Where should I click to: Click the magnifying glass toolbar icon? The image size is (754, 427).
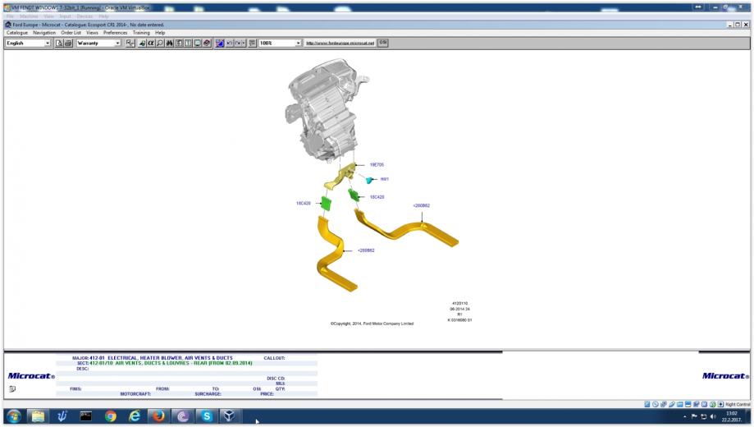tap(160, 43)
